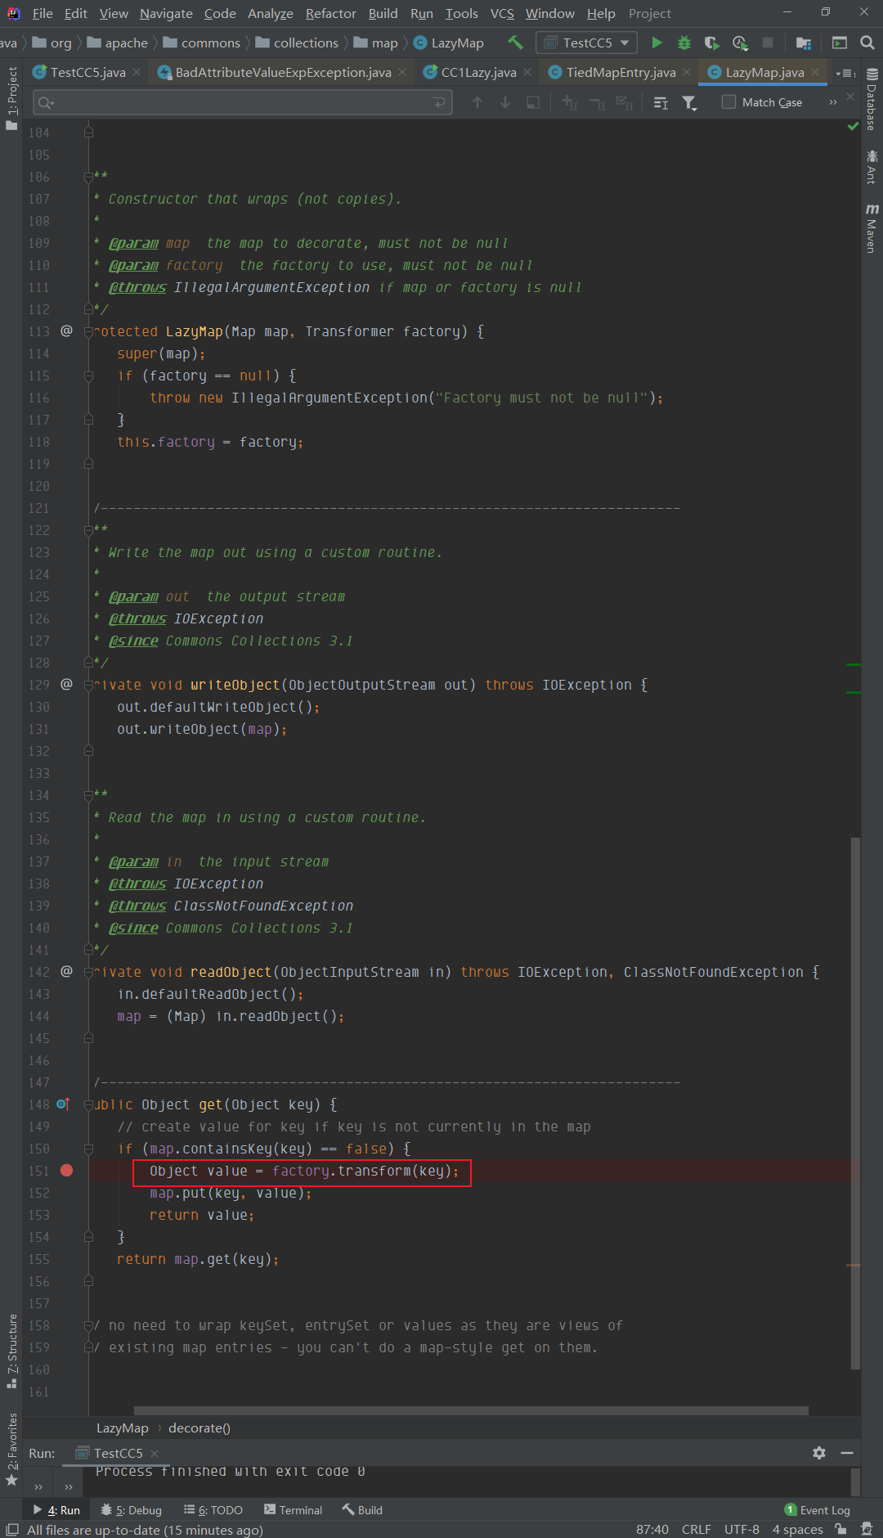The width and height of the screenshot is (883, 1538).
Task: Collapse the get method fold at line 148
Action: (88, 1104)
